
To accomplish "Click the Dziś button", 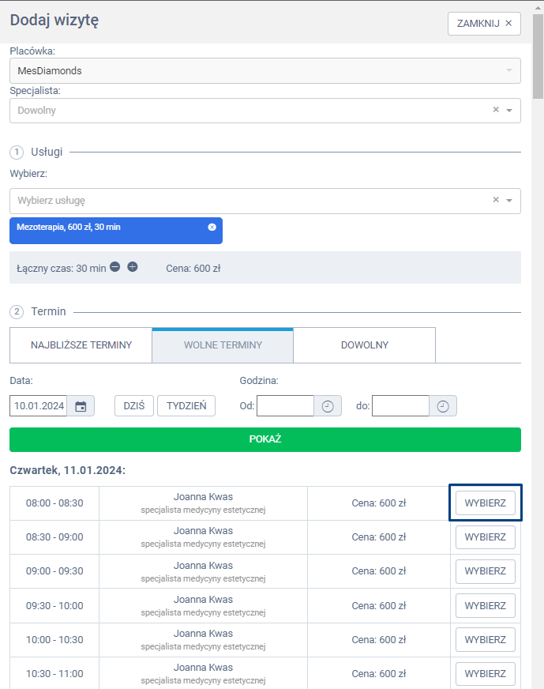I will pyautogui.click(x=134, y=406).
